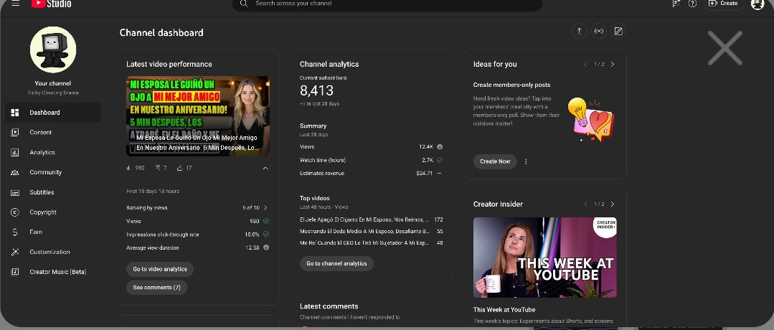Show next Creator Insider card
774x330 pixels.
(612, 204)
